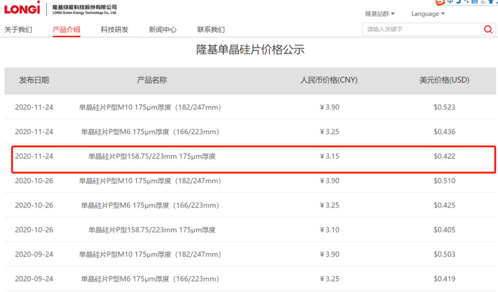498x292 pixels.
Task: Go to 科技研发 navigation item
Action: click(x=115, y=30)
